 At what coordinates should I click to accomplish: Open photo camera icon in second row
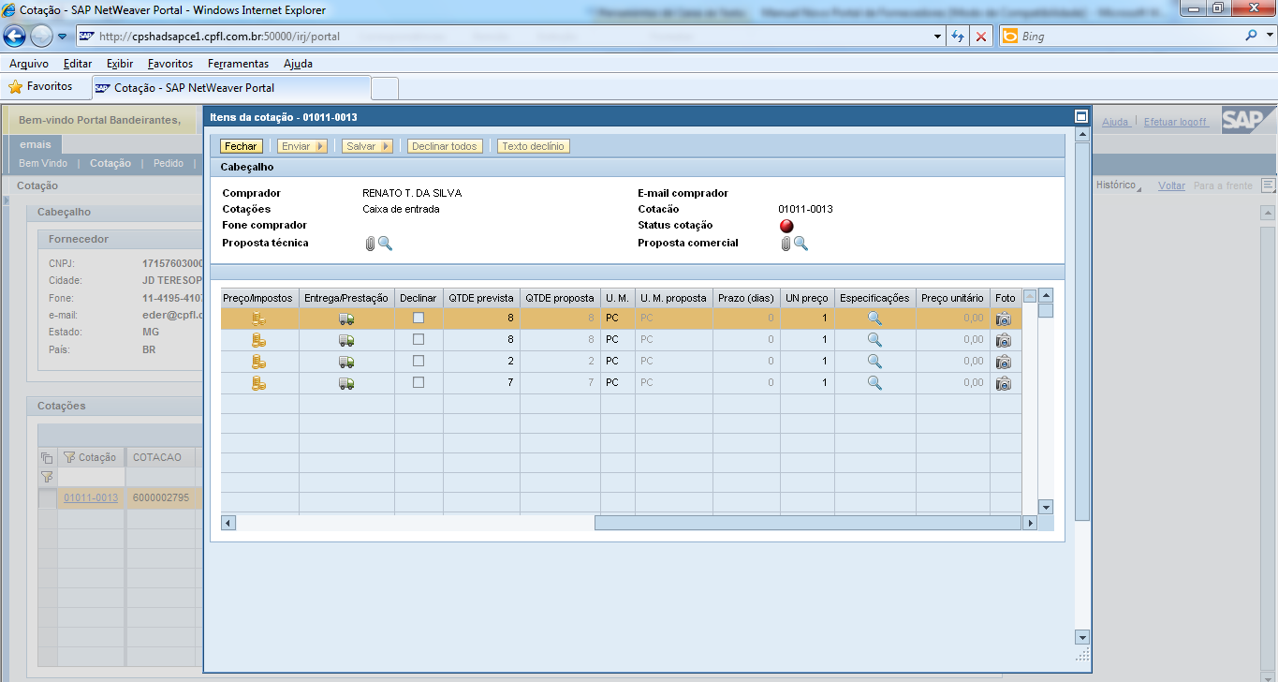coord(1004,340)
